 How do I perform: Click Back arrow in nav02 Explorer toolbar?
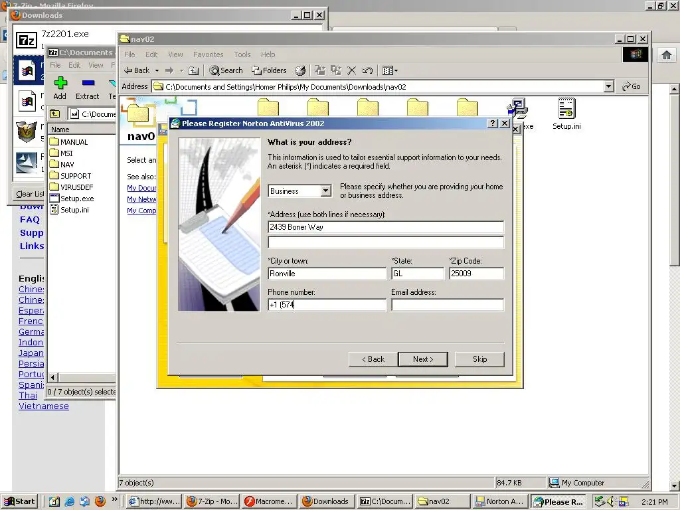click(137, 70)
